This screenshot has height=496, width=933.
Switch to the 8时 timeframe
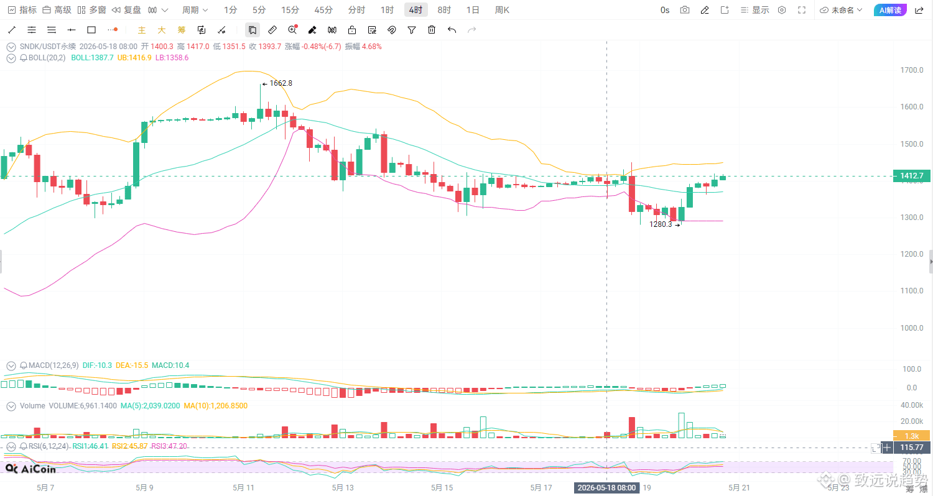pos(444,10)
